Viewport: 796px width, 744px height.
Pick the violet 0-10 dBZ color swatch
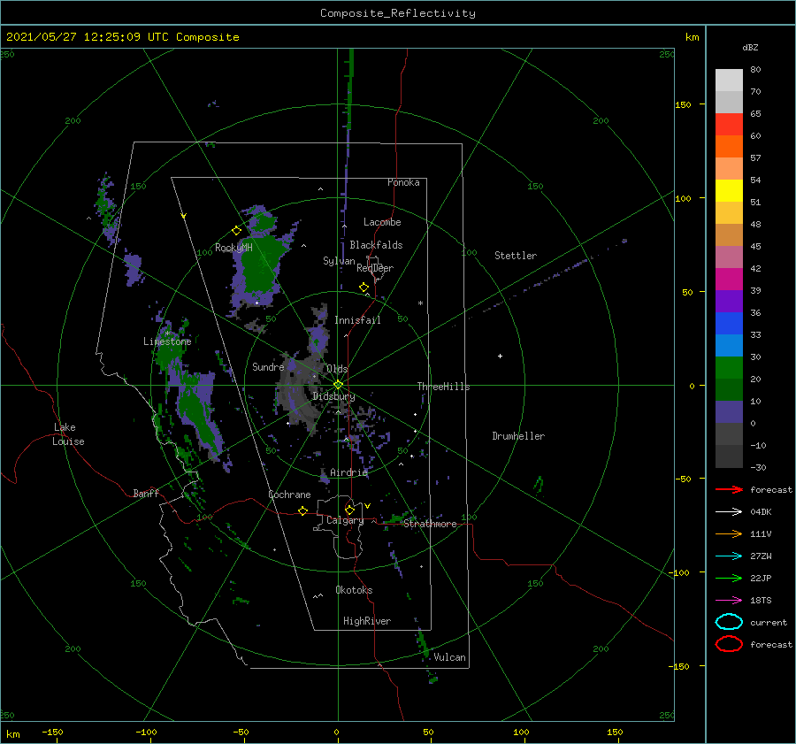(x=729, y=412)
